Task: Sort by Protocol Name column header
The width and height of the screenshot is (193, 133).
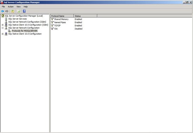Action: pos(62,16)
